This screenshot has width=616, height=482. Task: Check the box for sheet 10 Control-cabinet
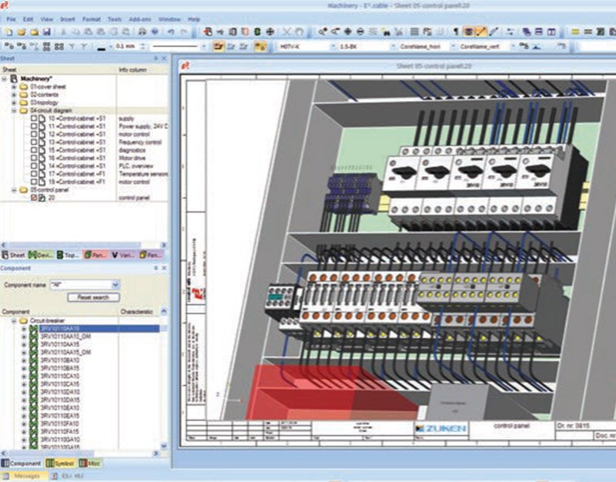point(34,119)
